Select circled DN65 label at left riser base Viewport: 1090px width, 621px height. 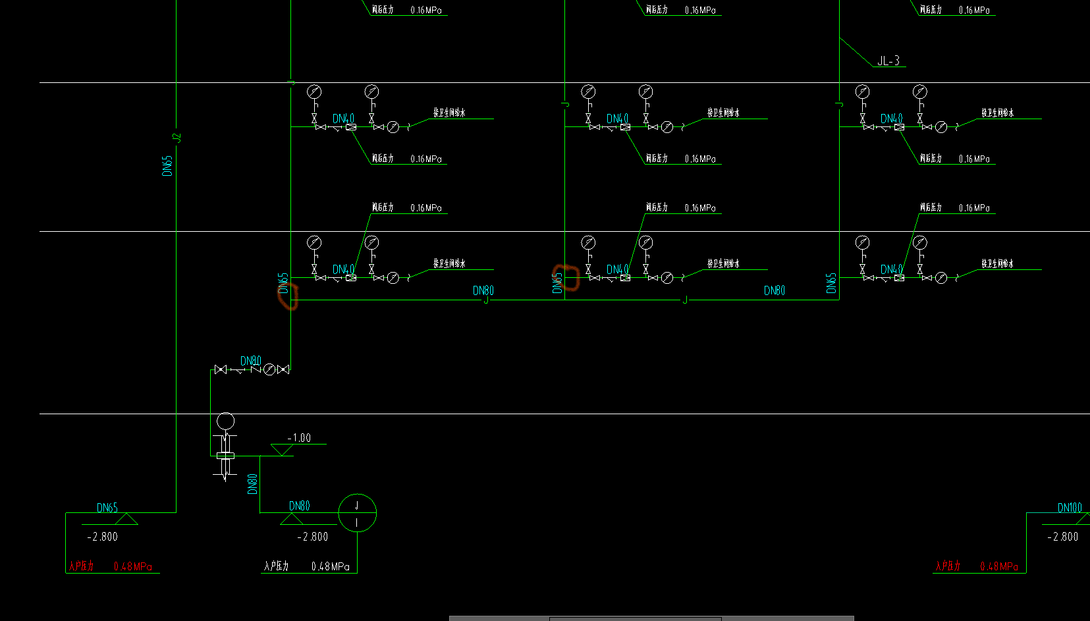click(284, 283)
